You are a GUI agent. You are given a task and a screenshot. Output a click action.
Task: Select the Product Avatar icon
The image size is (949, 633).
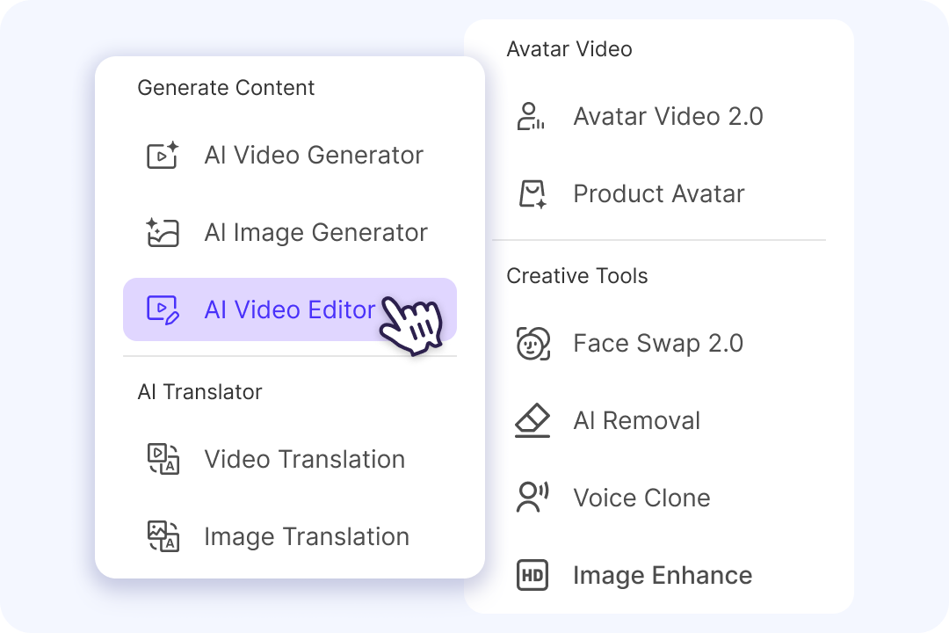pos(531,193)
